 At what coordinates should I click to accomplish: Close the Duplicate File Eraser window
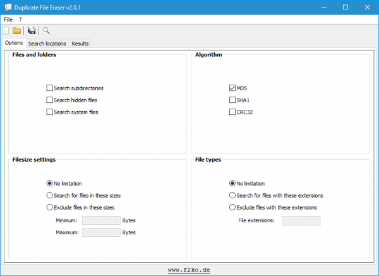(368, 7)
